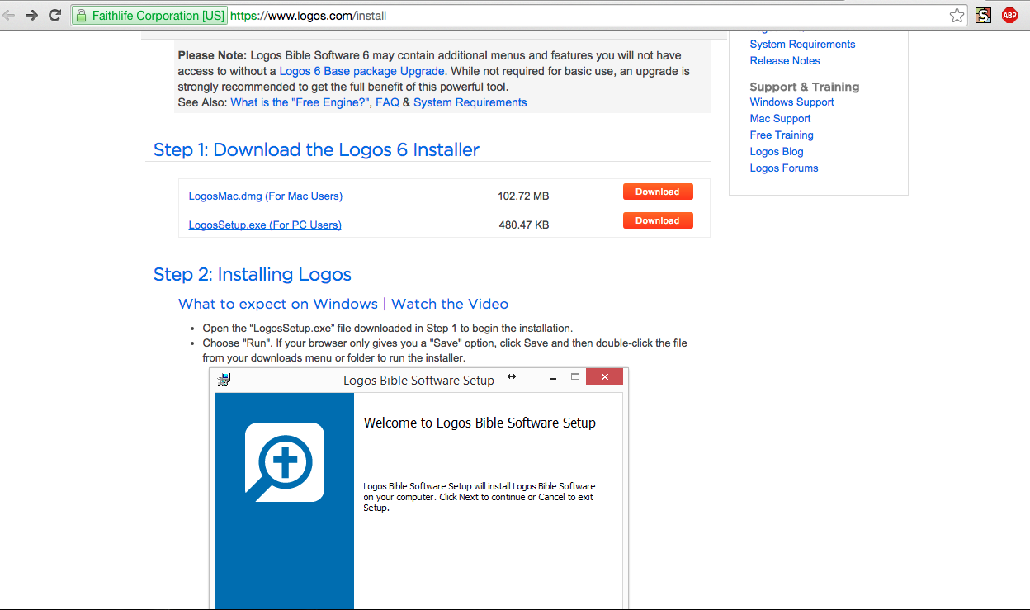1030x610 pixels.
Task: Open Windows Support sidebar link
Action: click(791, 102)
